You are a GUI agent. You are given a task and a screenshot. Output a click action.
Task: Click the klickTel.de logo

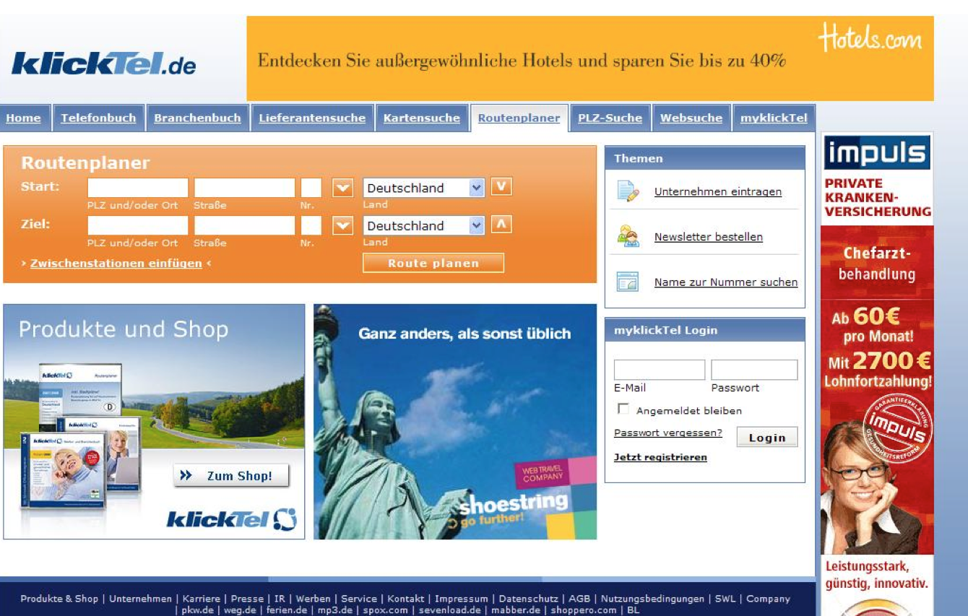coord(104,64)
